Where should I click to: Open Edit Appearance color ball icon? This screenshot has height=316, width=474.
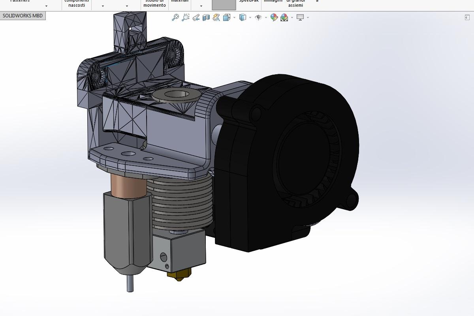click(274, 17)
